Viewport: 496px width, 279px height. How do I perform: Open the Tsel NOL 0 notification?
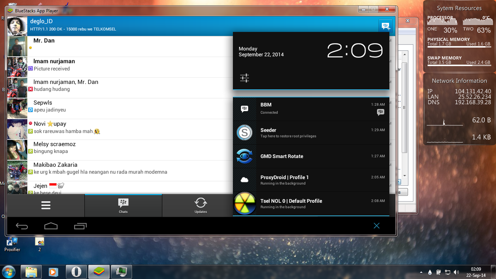coord(311,204)
